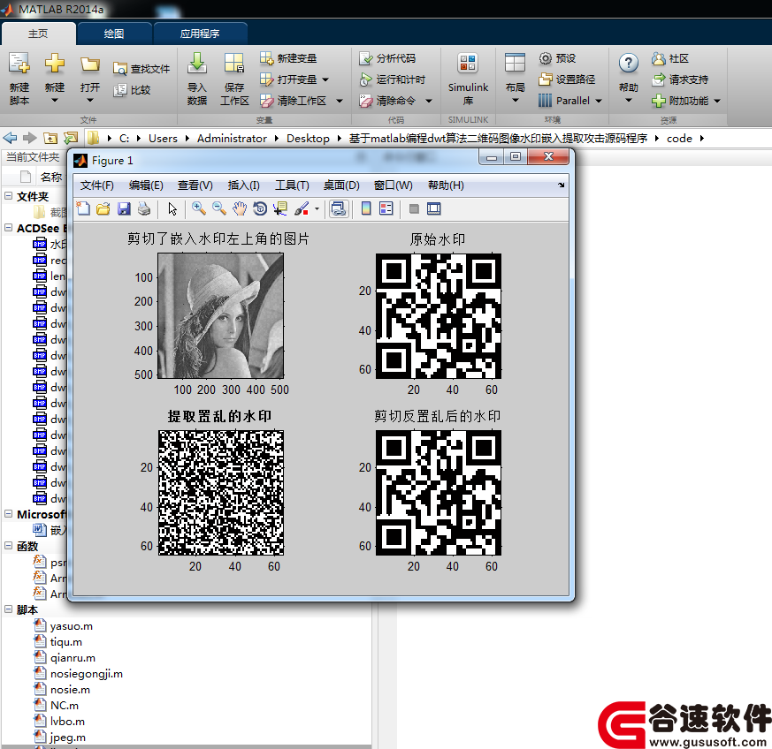
Task: Select the Brush/Select Data tool
Action: click(x=302, y=208)
